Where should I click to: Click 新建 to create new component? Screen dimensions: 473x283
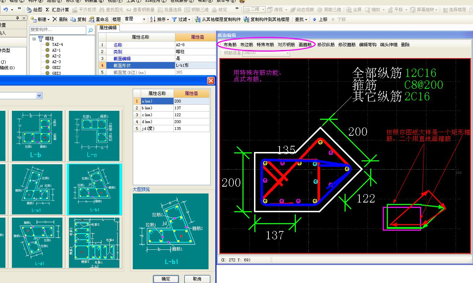[x=39, y=19]
